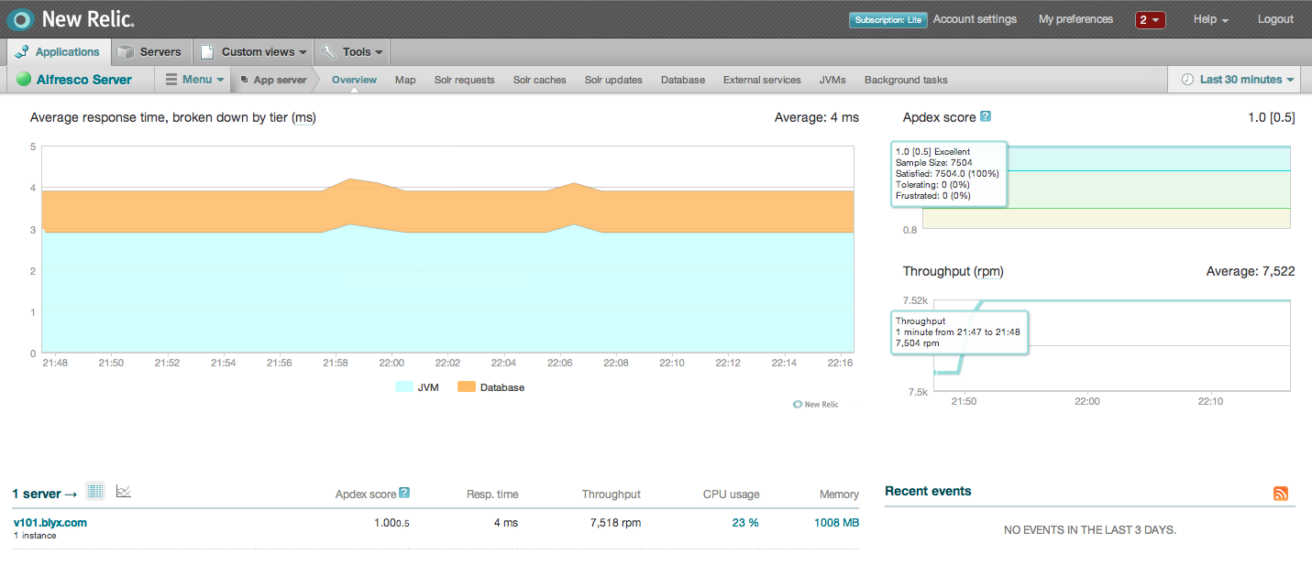Screen dimensions: 1312x576
Task: Expand the Custom views dropdown
Action: click(253, 52)
